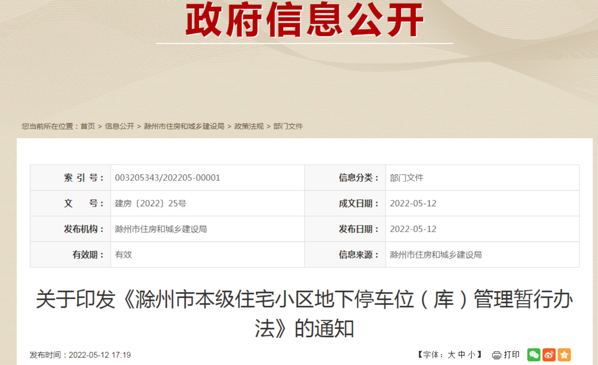Go to 首页 in the breadcrumb

point(88,126)
